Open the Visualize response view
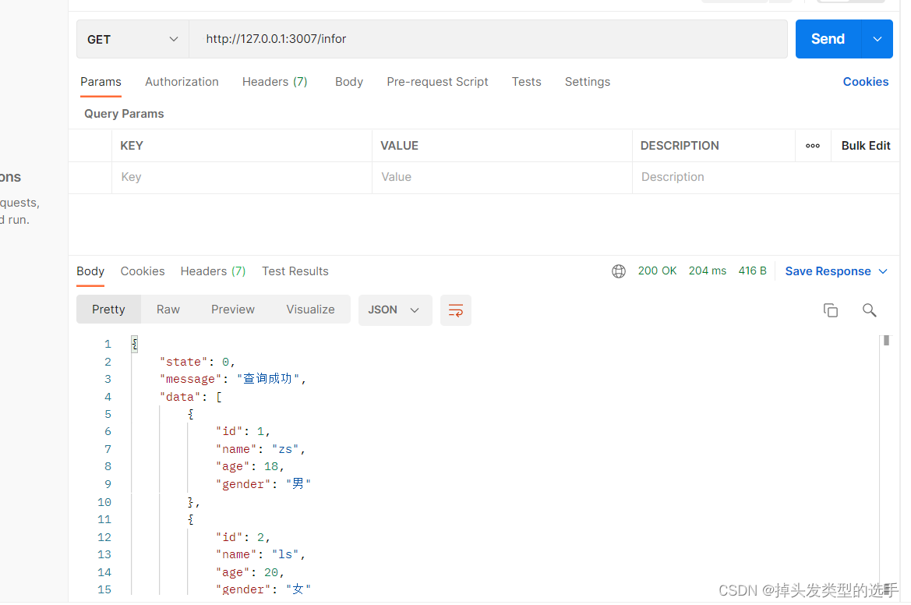911x605 pixels. [310, 309]
